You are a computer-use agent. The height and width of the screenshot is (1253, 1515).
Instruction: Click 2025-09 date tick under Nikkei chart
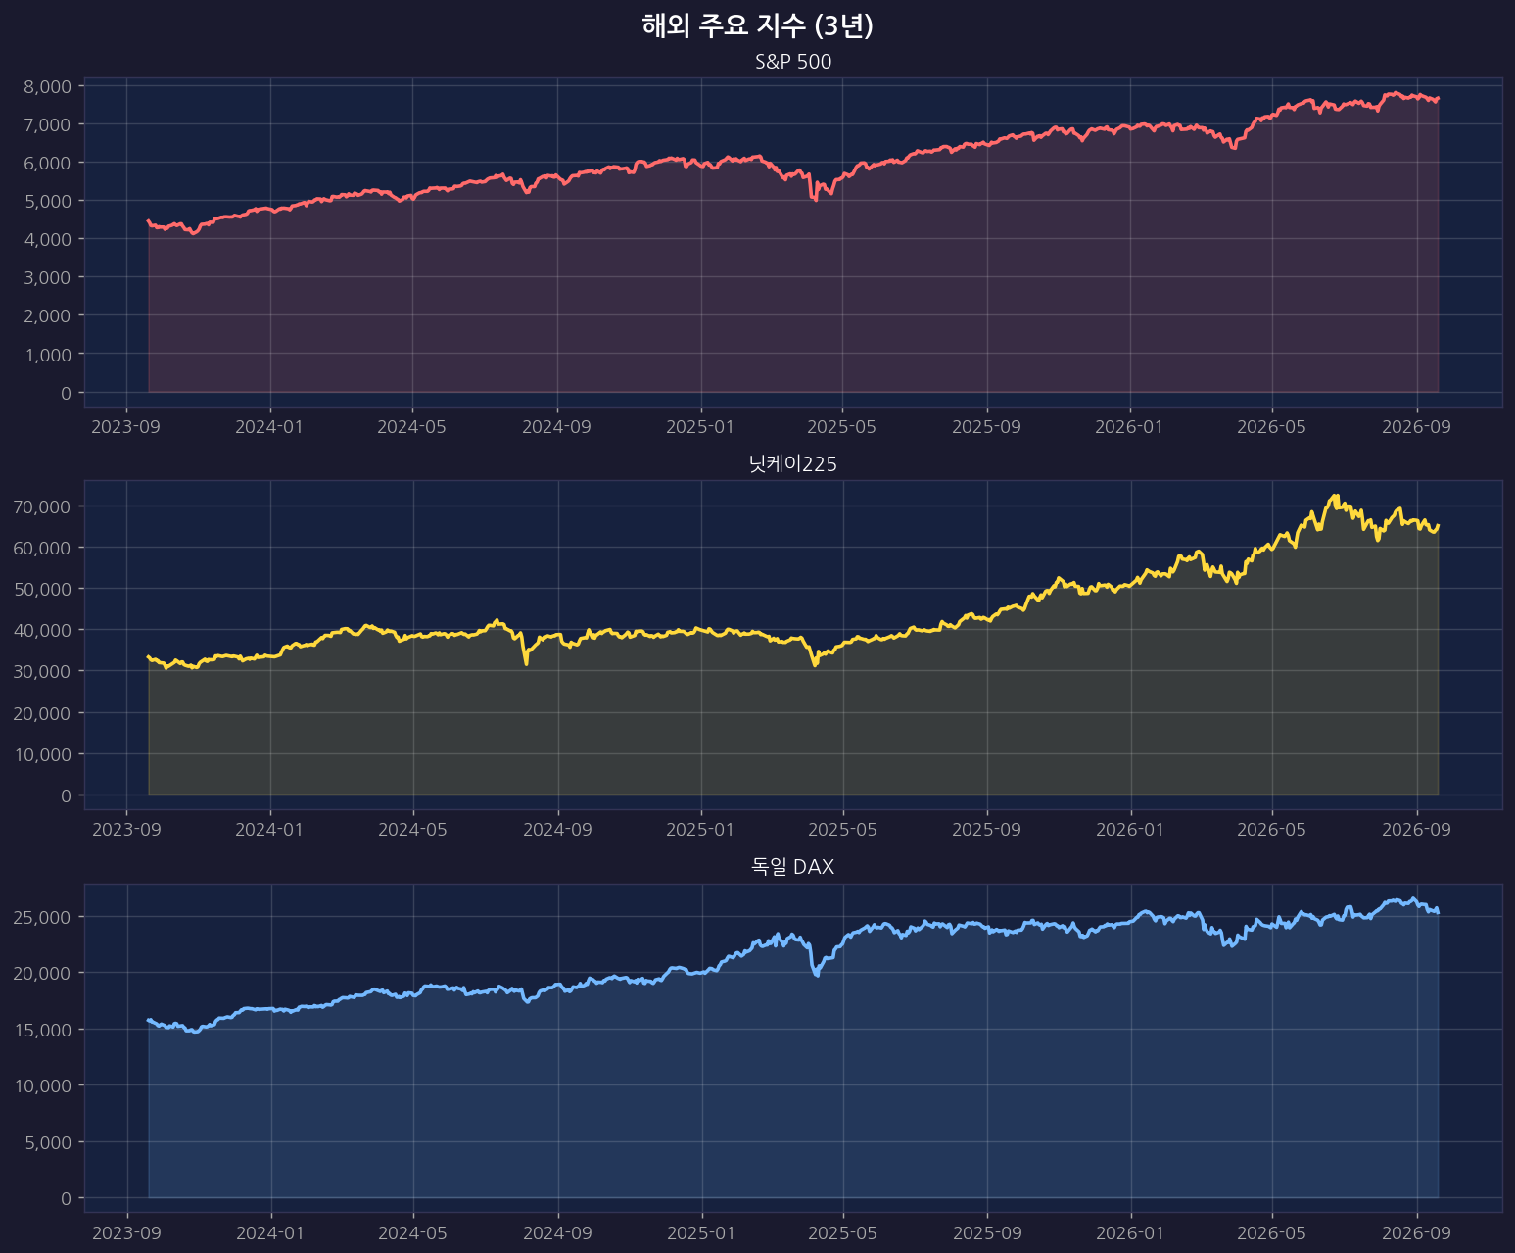(x=987, y=830)
